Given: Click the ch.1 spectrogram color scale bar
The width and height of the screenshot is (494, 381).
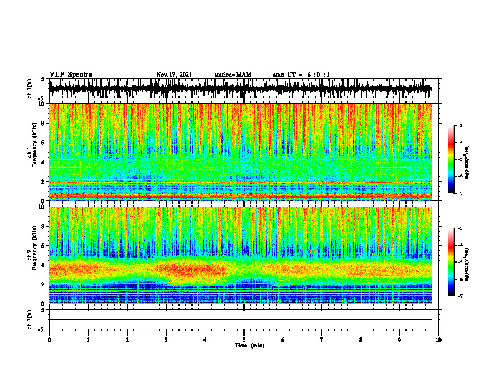Looking at the screenshot, I should [451, 159].
